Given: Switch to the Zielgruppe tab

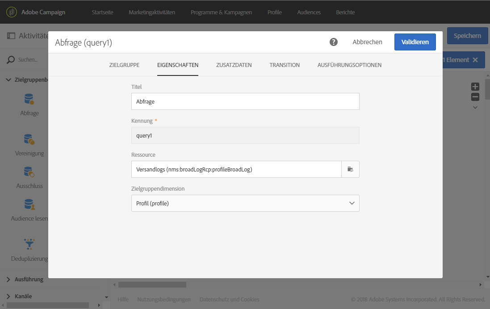Looking at the screenshot, I should 124,65.
